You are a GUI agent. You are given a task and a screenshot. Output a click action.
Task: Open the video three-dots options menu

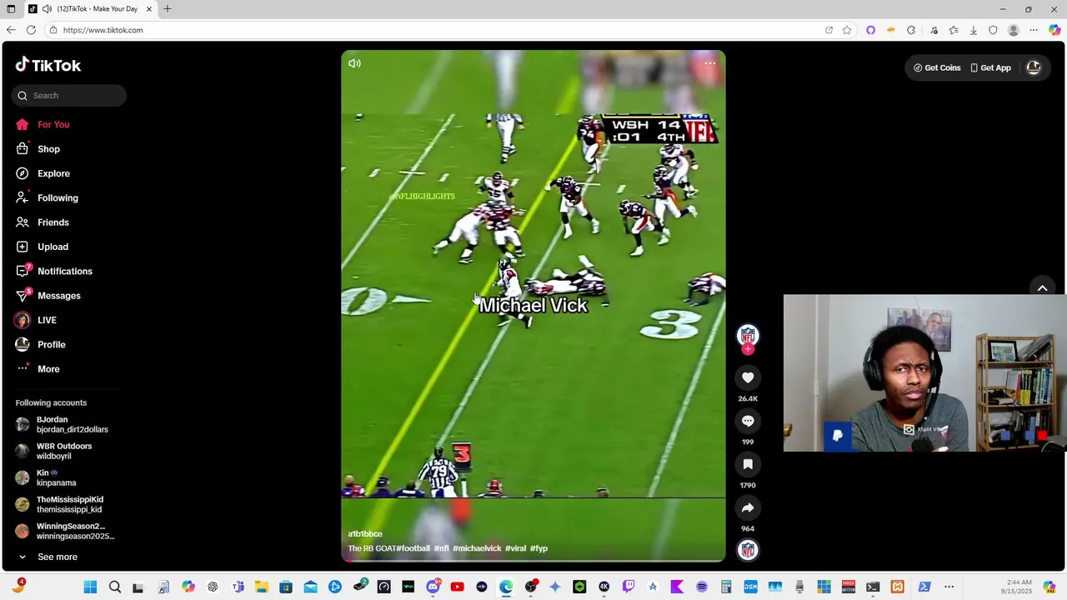point(709,63)
